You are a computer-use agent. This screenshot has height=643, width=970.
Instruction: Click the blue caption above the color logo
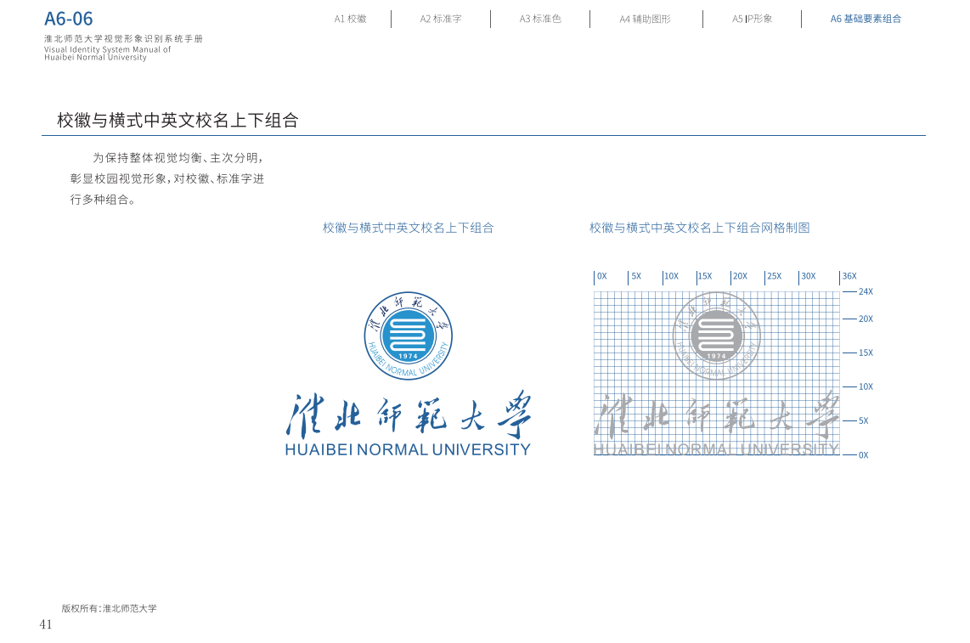click(x=409, y=228)
